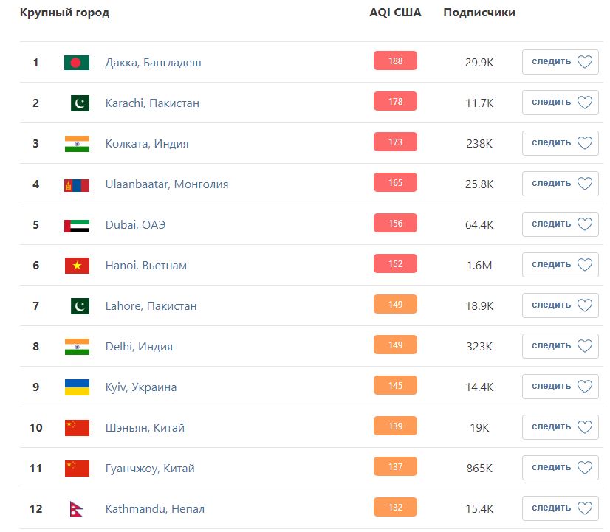Image resolution: width=610 pixels, height=532 pixels.
Task: Click the Vietnam flag beside Hanoi
Action: (x=77, y=266)
